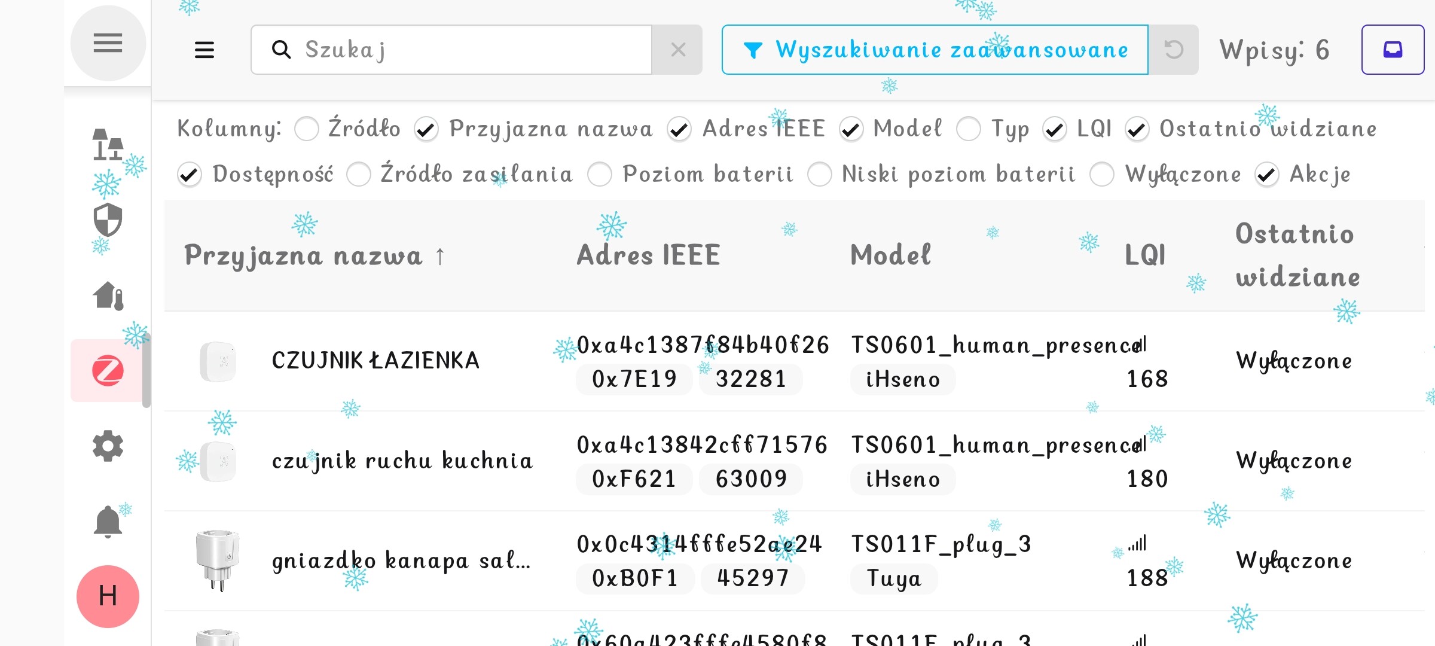Open the Zigbee panel in sidebar
Screen dimensions: 1435x646
pos(108,370)
